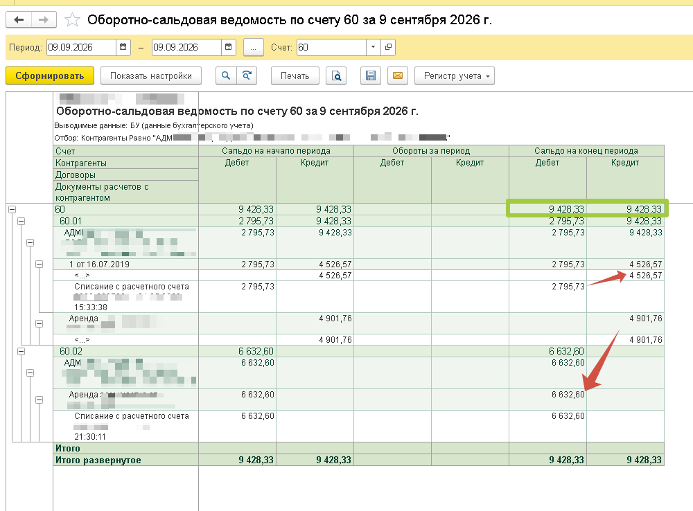This screenshot has width=693, height=511.
Task: Collapse the АДМ counterparty group under 60.01
Action: [x=30, y=242]
